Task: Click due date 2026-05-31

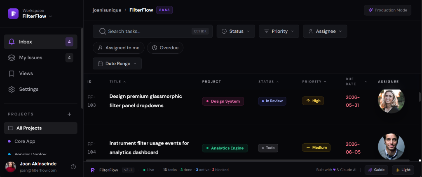Action: coord(353,101)
